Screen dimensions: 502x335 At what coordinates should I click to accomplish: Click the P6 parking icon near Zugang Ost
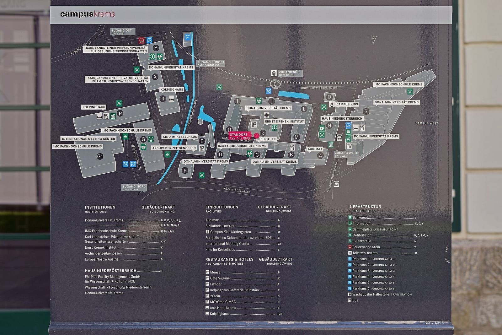(x=149, y=41)
